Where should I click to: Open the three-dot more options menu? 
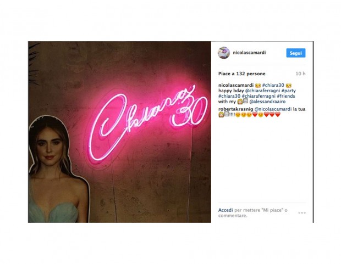pyautogui.click(x=302, y=213)
